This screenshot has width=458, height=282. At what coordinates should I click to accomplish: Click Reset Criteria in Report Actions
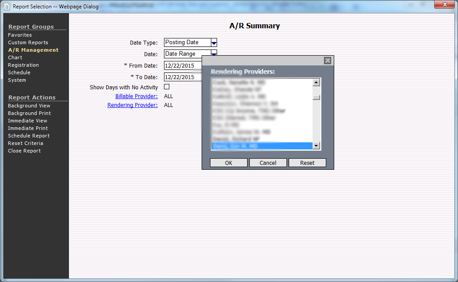pos(26,143)
